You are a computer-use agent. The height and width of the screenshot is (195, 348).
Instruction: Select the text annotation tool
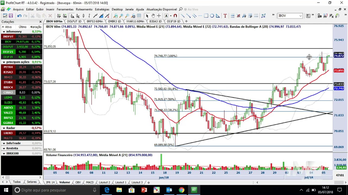point(225,16)
